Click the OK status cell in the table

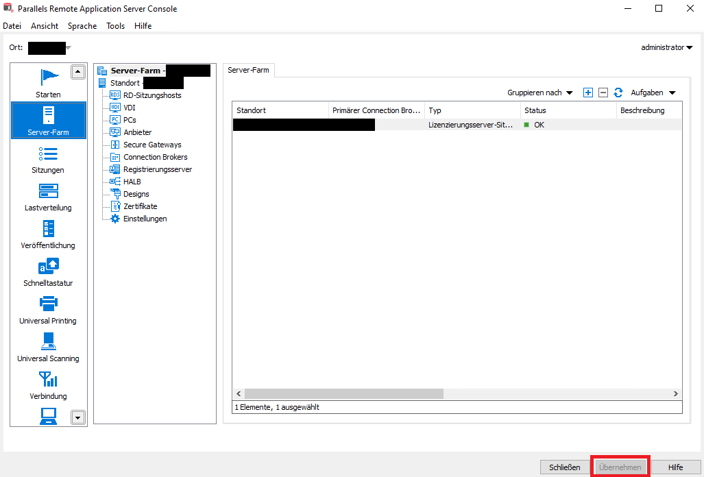point(569,125)
